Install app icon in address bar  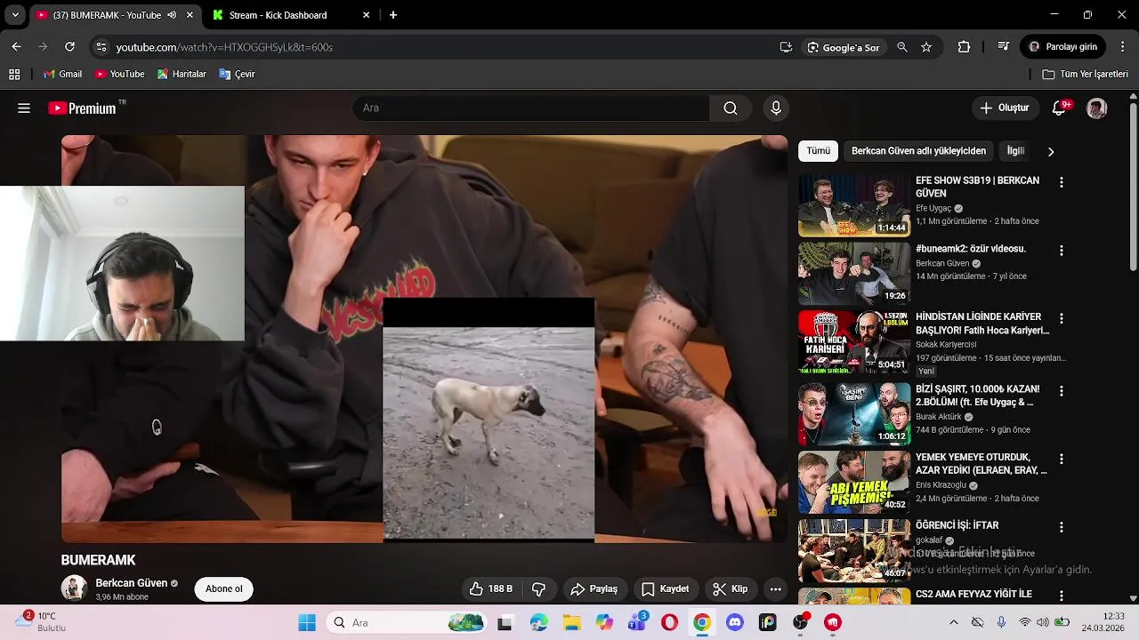(786, 47)
